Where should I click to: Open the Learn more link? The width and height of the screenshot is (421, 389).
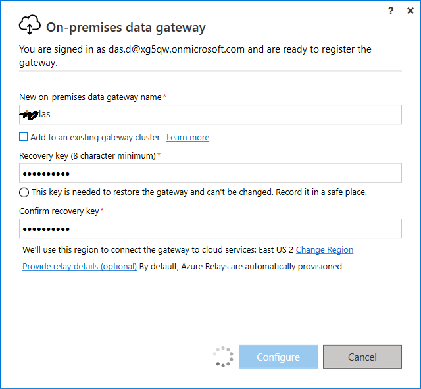point(187,138)
